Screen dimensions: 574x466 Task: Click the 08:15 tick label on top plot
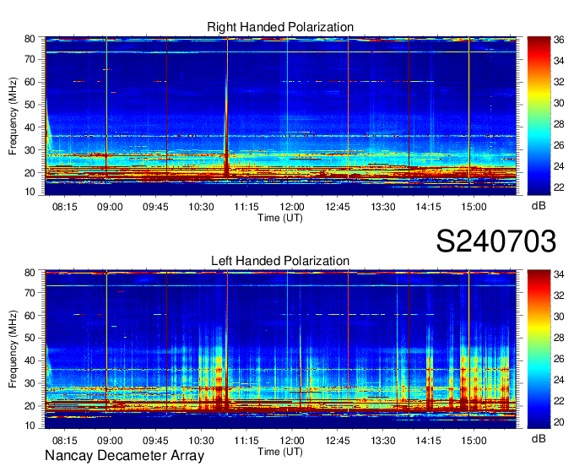click(x=65, y=207)
